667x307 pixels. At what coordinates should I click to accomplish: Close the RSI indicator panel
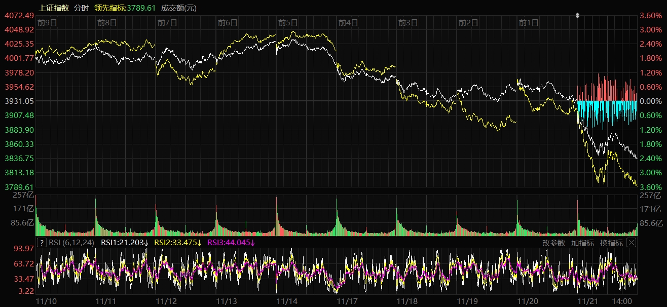coord(631,243)
